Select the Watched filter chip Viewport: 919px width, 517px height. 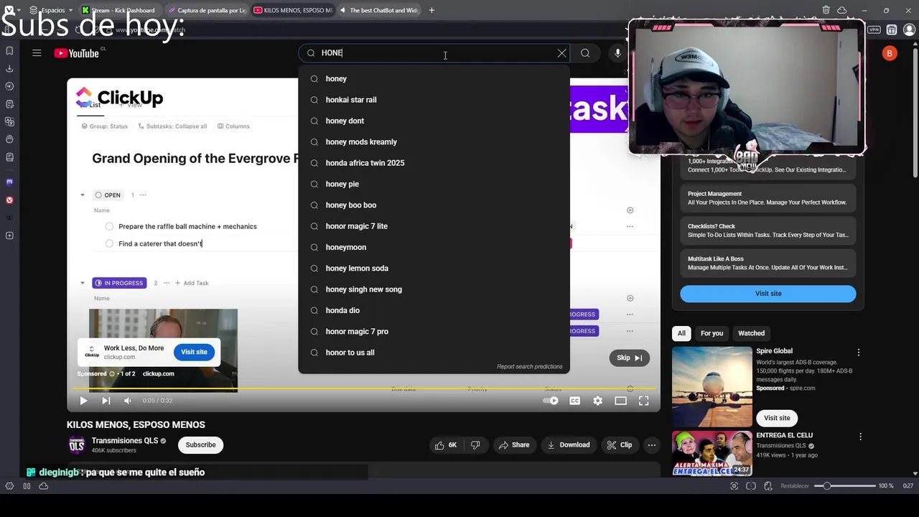(x=751, y=333)
